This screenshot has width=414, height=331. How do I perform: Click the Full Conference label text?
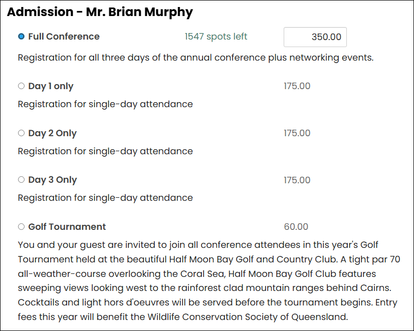[x=64, y=37]
